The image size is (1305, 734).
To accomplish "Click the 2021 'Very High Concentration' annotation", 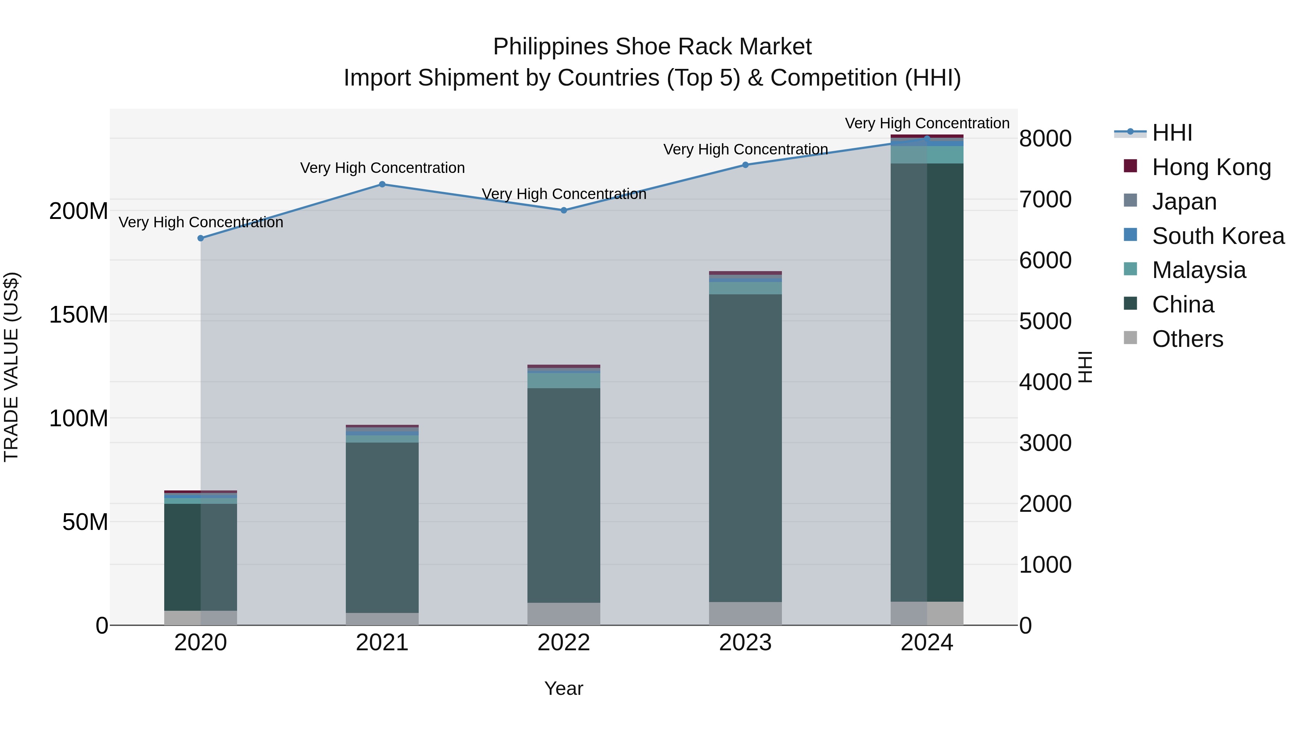I will pos(382,168).
